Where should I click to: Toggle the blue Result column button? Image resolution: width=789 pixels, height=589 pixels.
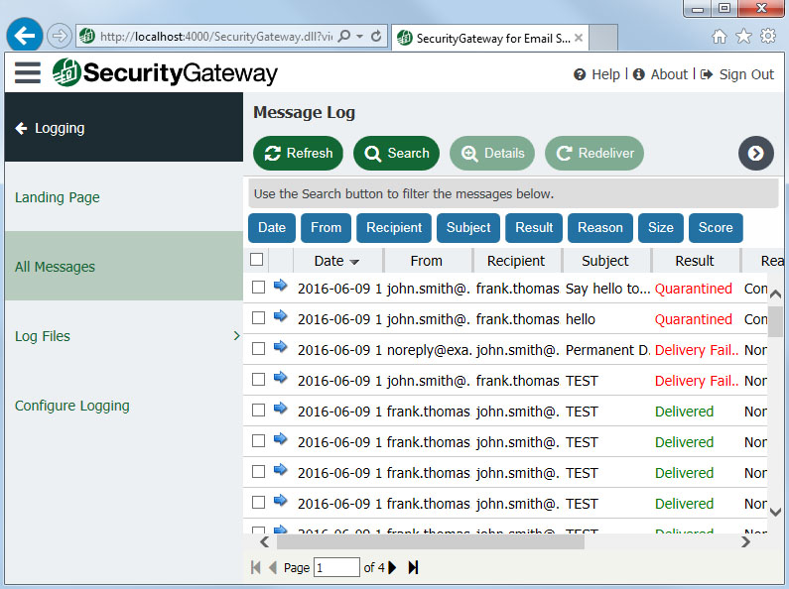(534, 228)
